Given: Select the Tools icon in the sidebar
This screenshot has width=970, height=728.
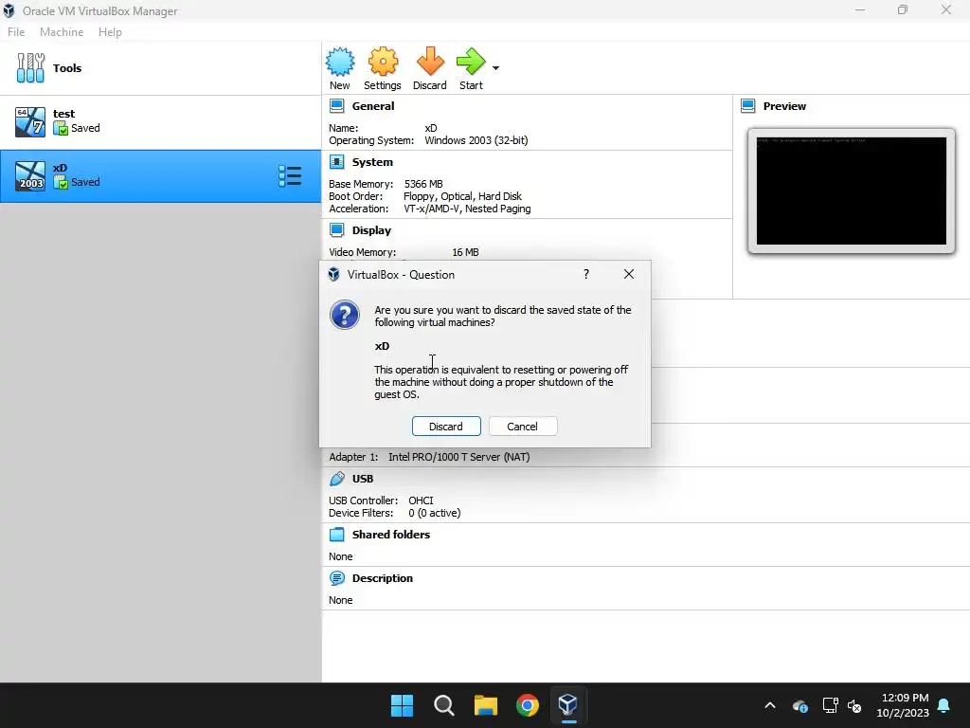Looking at the screenshot, I should coord(30,67).
